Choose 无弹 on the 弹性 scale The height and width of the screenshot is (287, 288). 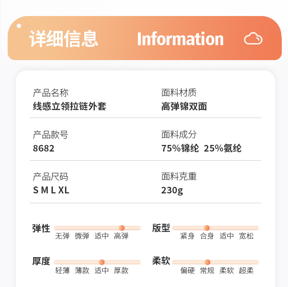point(62,236)
